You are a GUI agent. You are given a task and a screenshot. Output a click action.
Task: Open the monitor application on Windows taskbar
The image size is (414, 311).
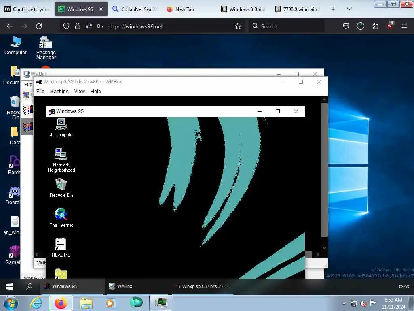[x=161, y=303]
